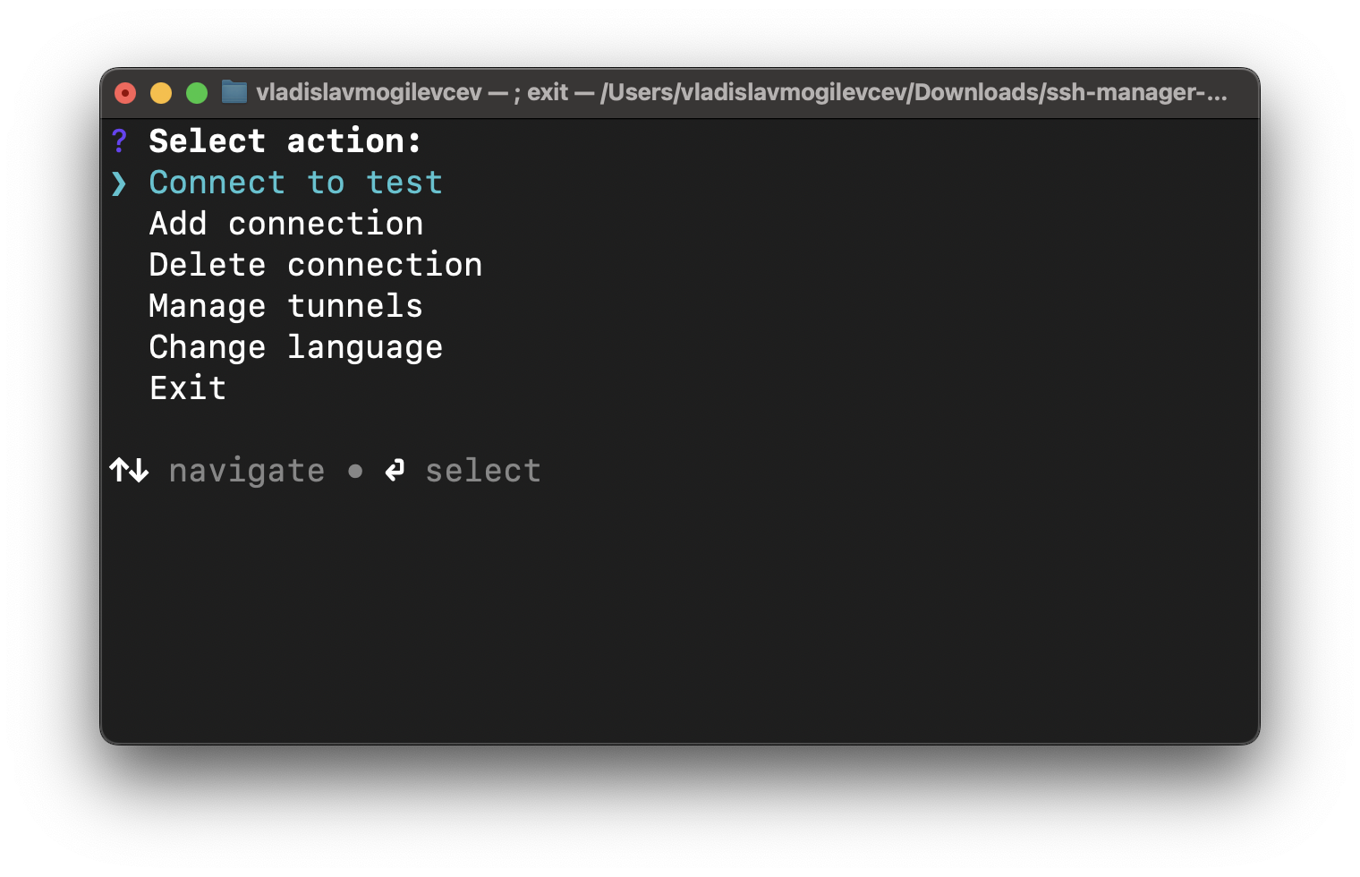Click the purple question mark prompt icon
Viewport: 1360px width, 877px height.
pos(119,140)
